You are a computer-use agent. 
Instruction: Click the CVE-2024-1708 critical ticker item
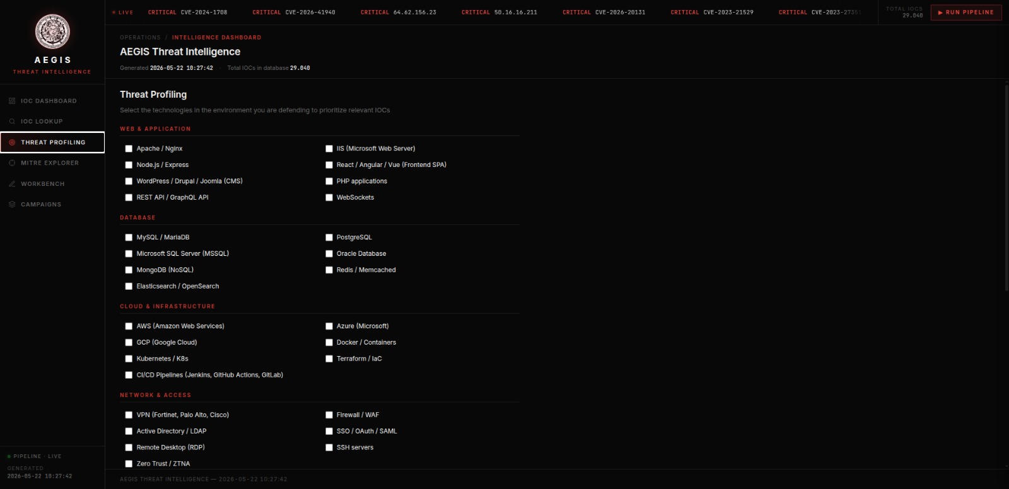click(187, 12)
